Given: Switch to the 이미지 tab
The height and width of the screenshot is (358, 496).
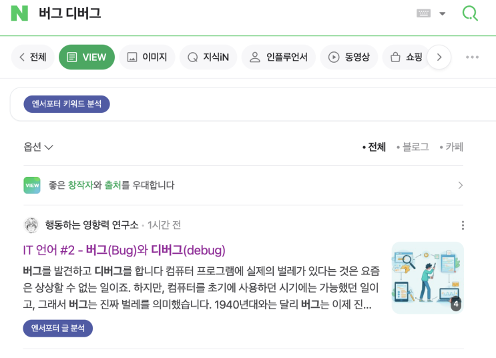Looking at the screenshot, I should (x=147, y=57).
